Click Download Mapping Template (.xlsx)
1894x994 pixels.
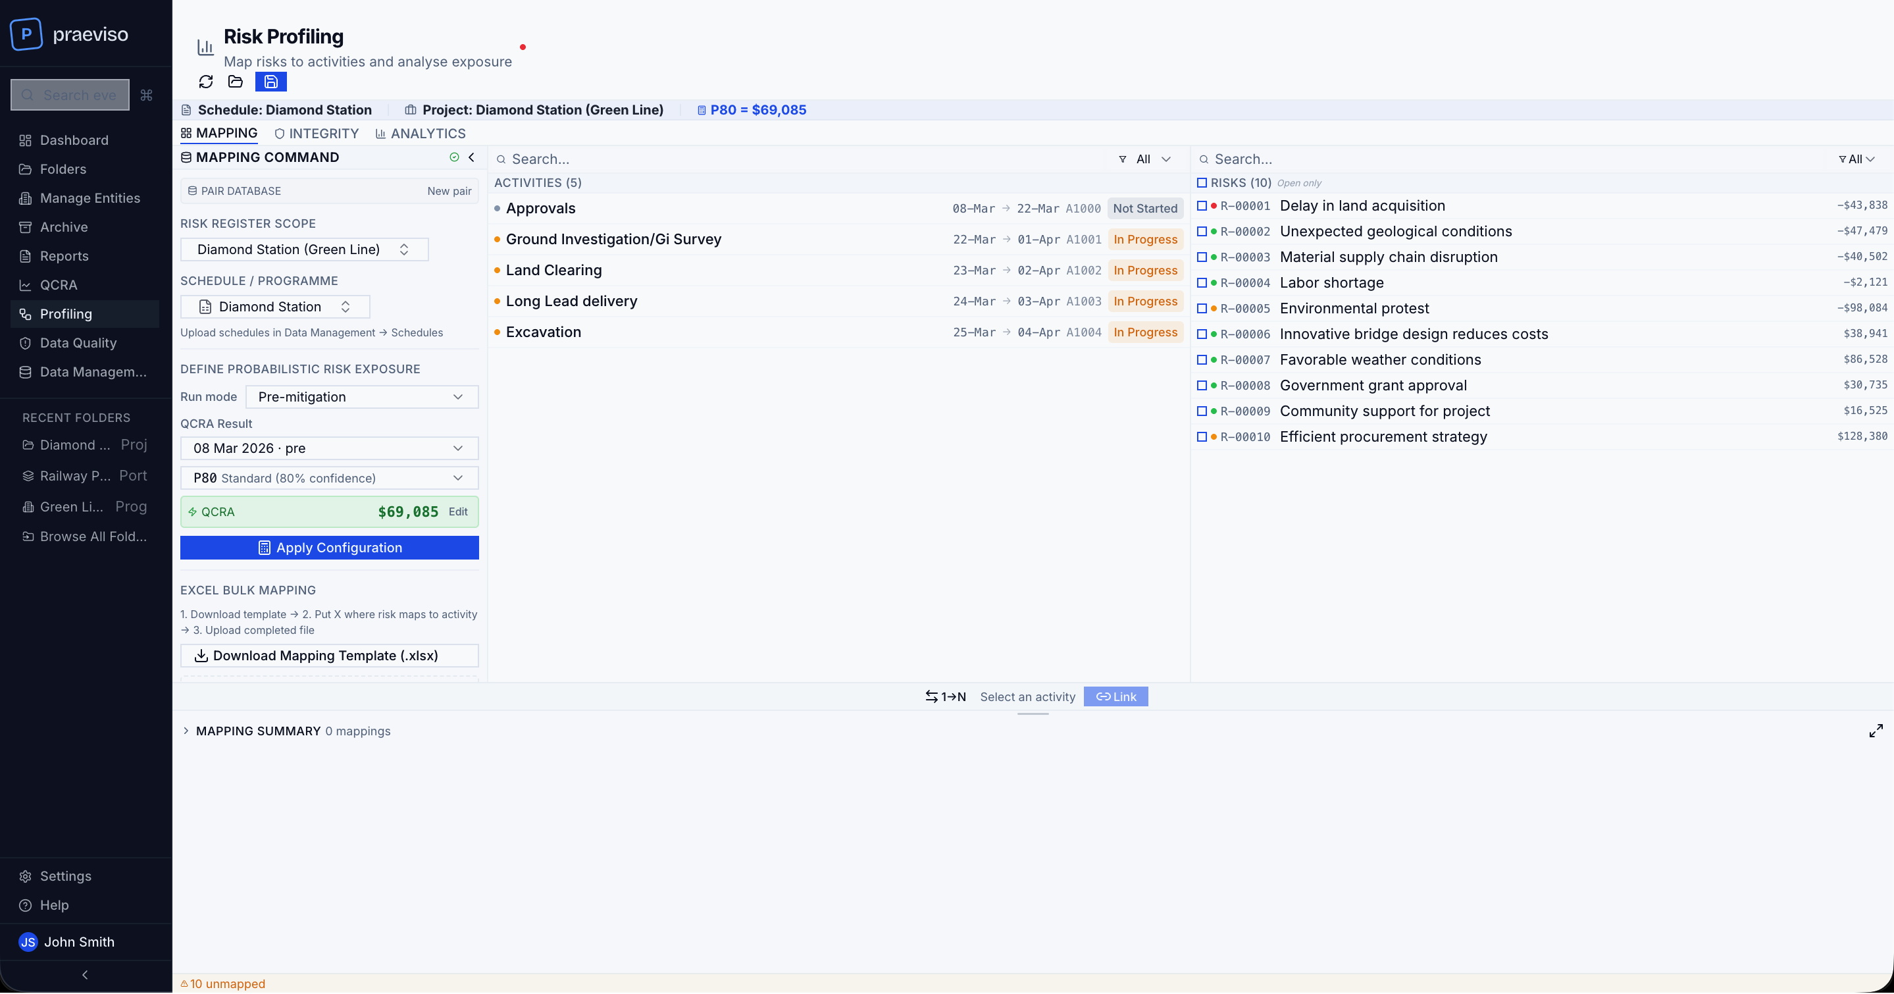(x=328, y=655)
